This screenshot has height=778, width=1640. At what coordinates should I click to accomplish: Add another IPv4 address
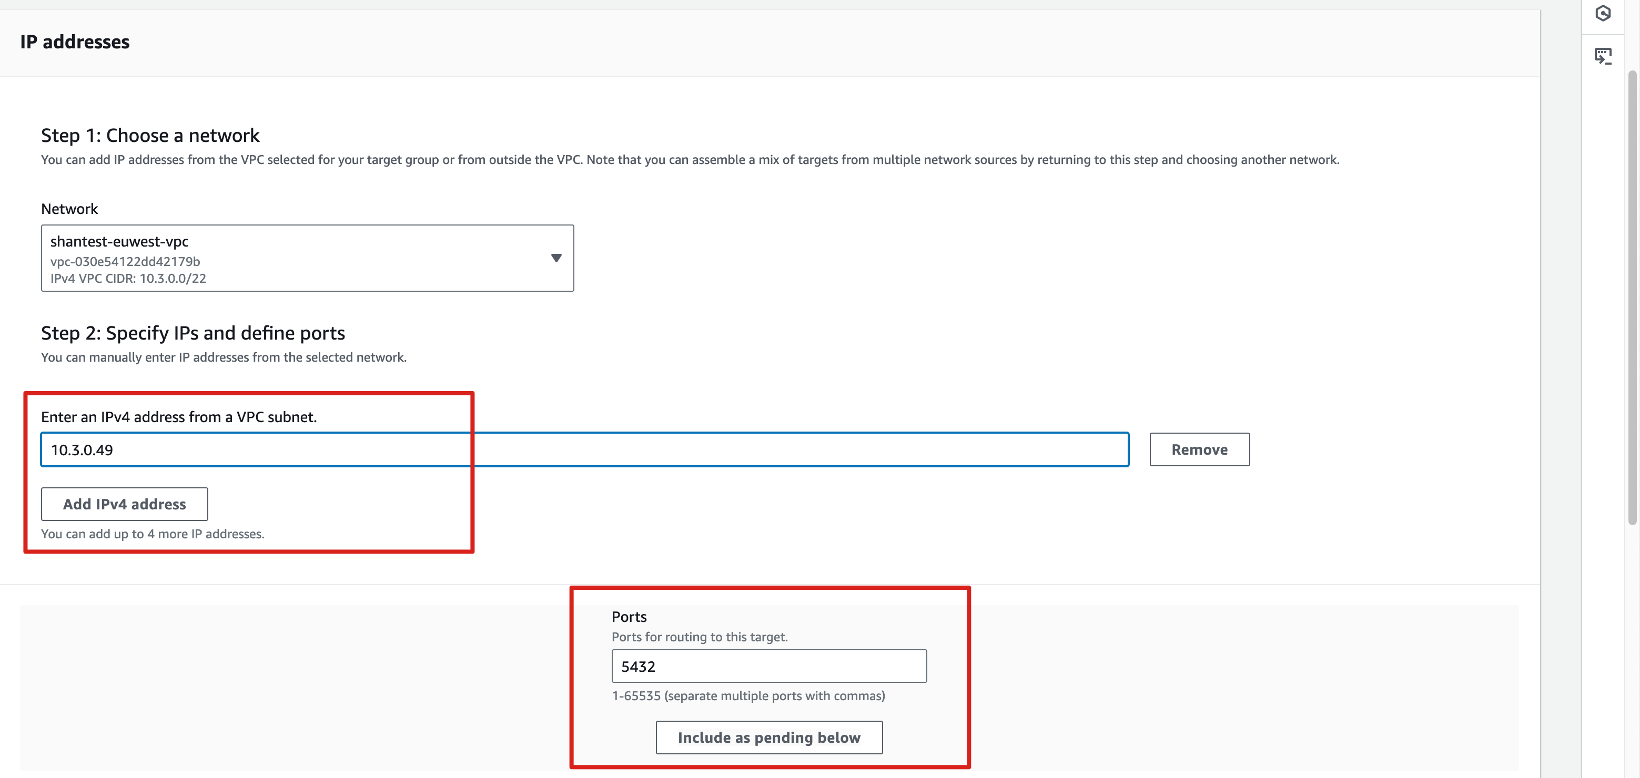point(124,504)
